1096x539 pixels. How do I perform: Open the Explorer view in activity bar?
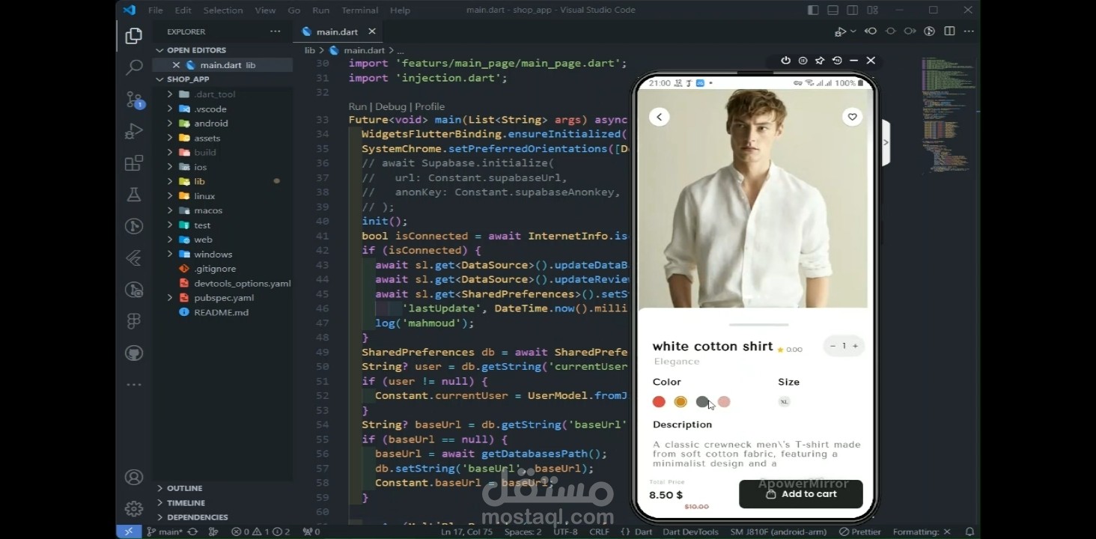point(134,36)
